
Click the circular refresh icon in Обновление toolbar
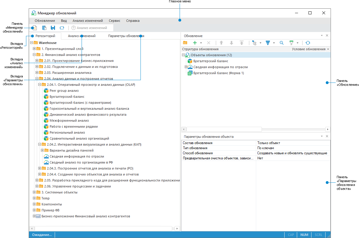(308, 43)
